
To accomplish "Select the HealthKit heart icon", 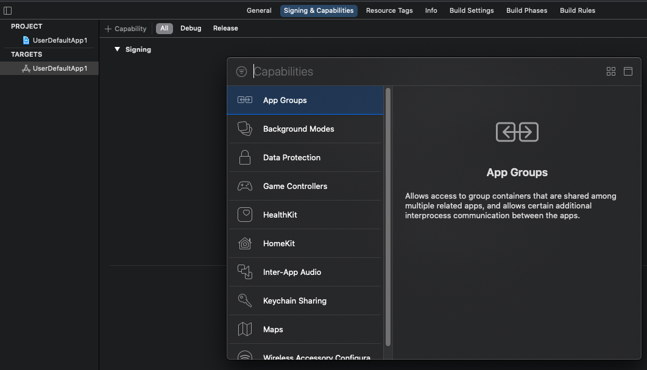I will 244,215.
